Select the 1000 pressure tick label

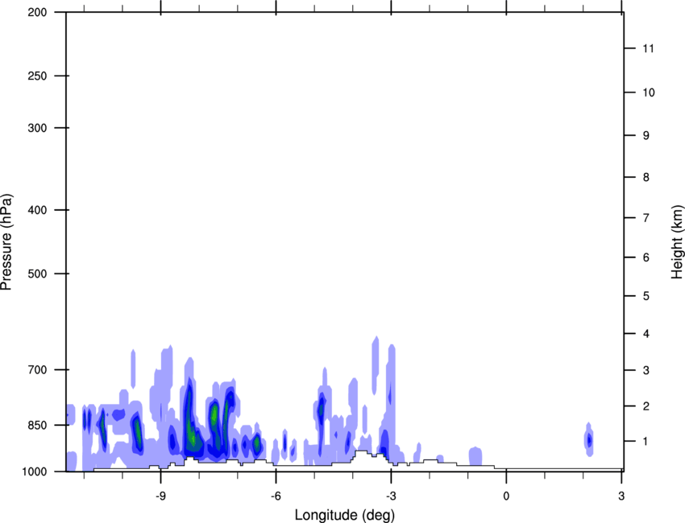coord(34,472)
